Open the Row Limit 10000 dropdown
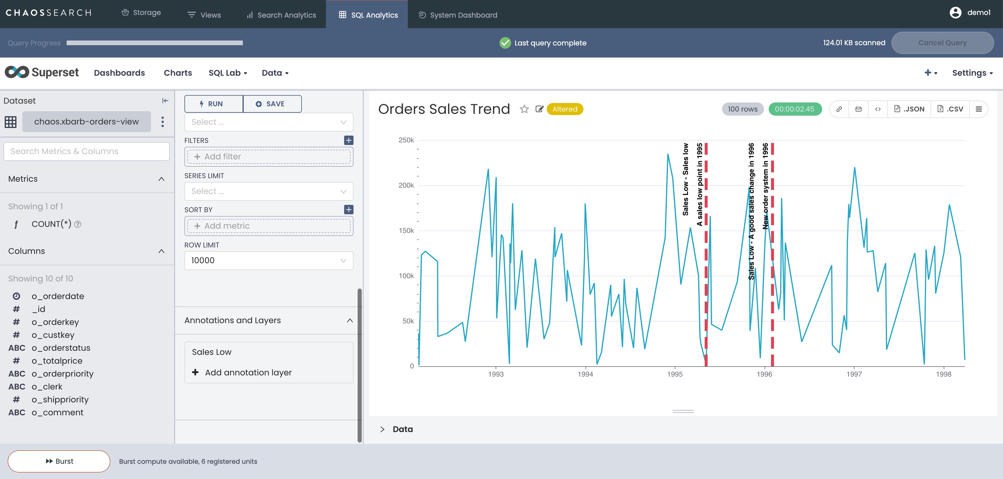The height and width of the screenshot is (479, 1003). pyautogui.click(x=269, y=261)
